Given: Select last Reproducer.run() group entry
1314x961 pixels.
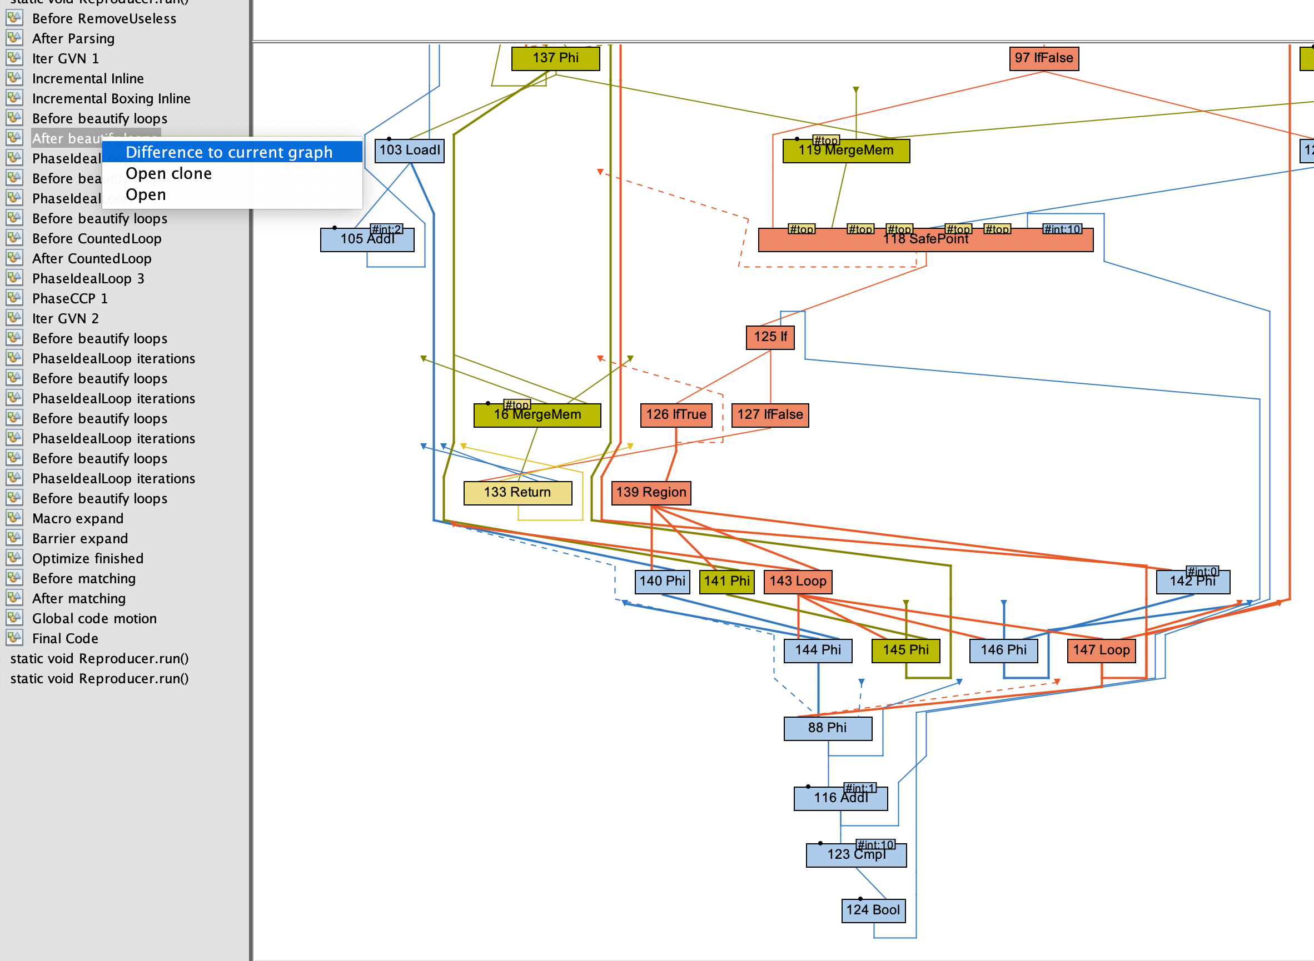Looking at the screenshot, I should (99, 678).
